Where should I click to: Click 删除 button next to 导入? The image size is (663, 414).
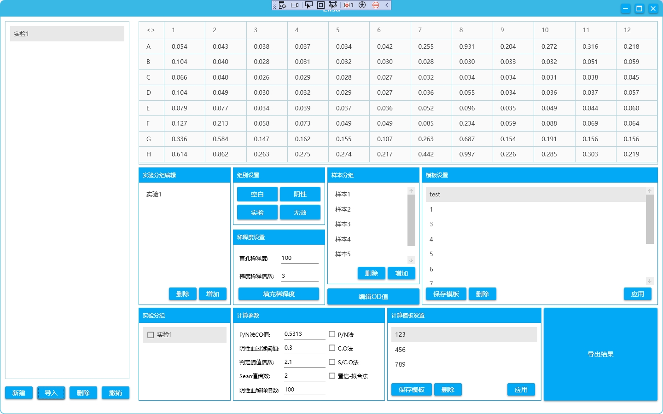(83, 393)
